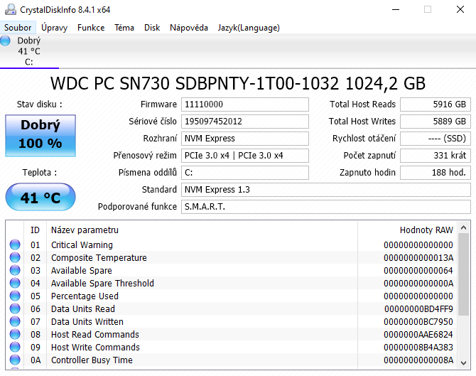The width and height of the screenshot is (476, 376).
Task: Click the Firmware value field
Action: point(244,104)
